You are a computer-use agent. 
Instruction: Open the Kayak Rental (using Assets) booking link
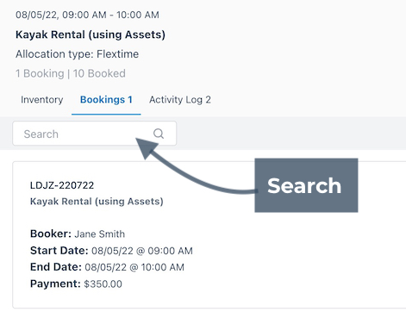pos(97,202)
